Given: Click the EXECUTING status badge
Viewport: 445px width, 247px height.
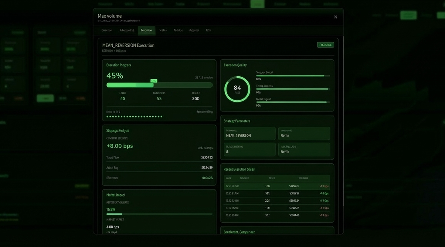Looking at the screenshot, I should (325, 45).
